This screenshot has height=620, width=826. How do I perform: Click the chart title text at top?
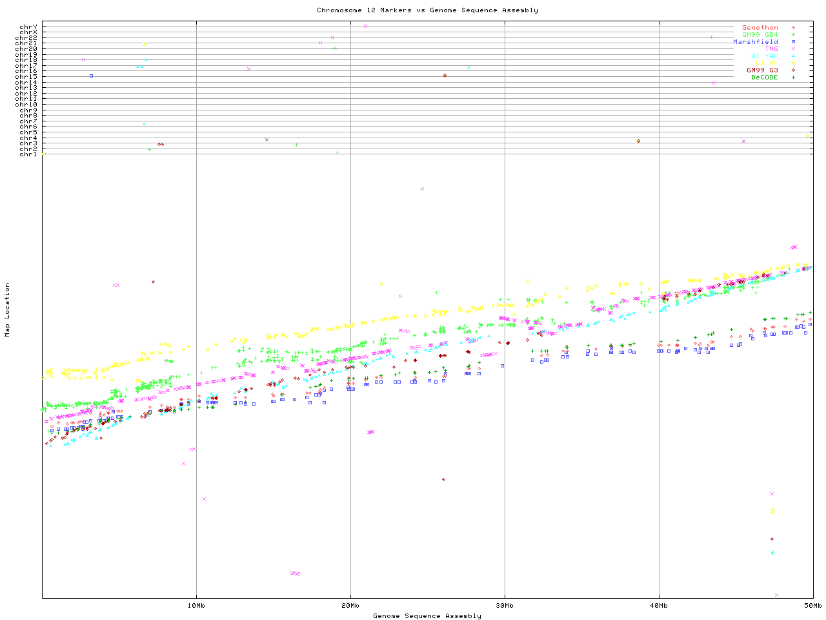427,10
